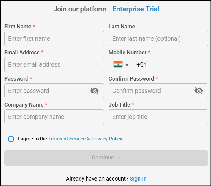Select the Last Name optional field
This screenshot has width=211, height=186.
(x=158, y=38)
